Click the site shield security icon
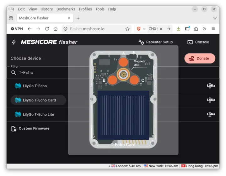 point(65,29)
